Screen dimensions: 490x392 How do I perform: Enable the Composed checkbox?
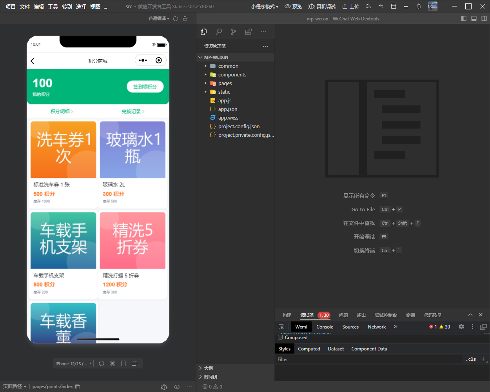pos(280,337)
